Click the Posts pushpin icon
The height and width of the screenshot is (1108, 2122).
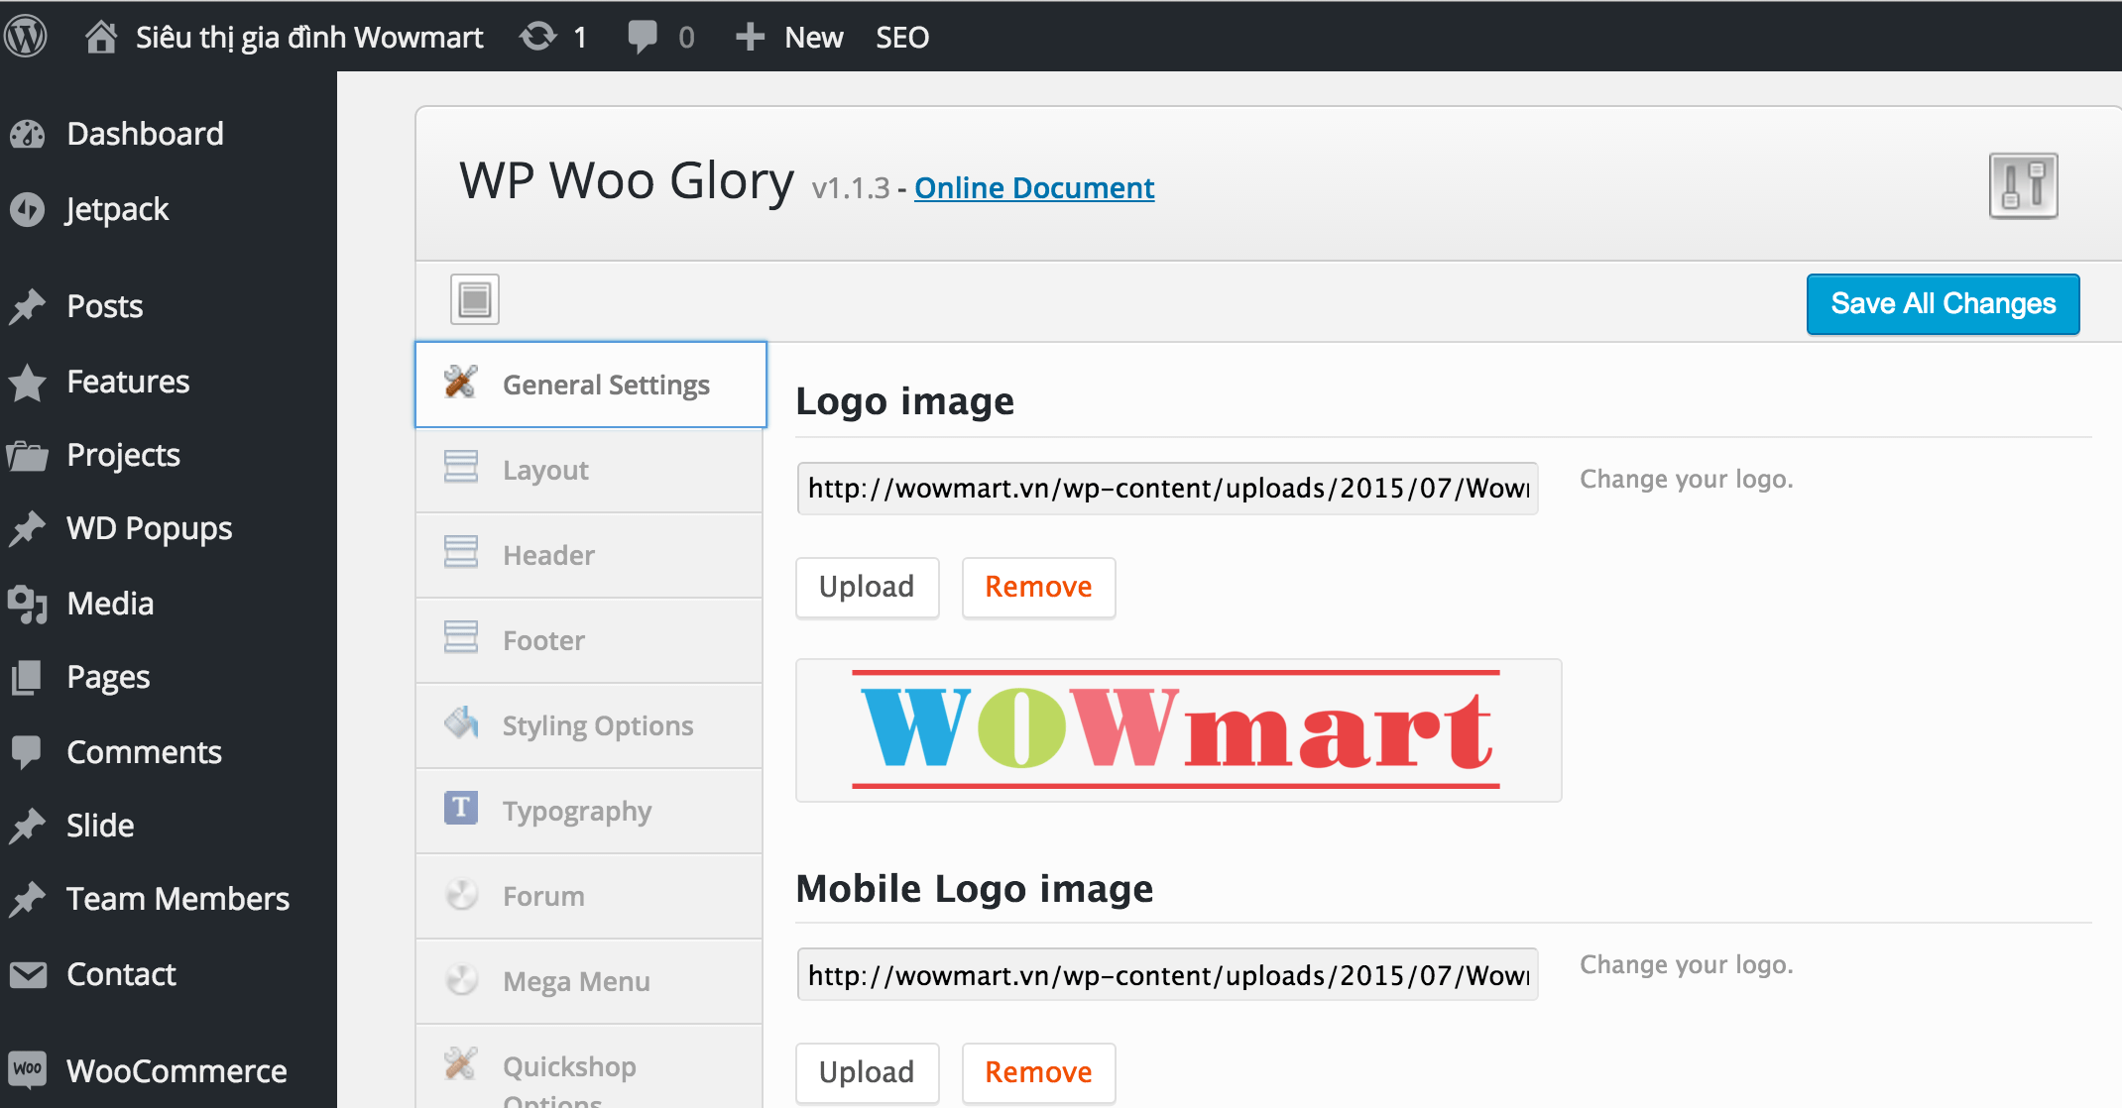coord(28,306)
